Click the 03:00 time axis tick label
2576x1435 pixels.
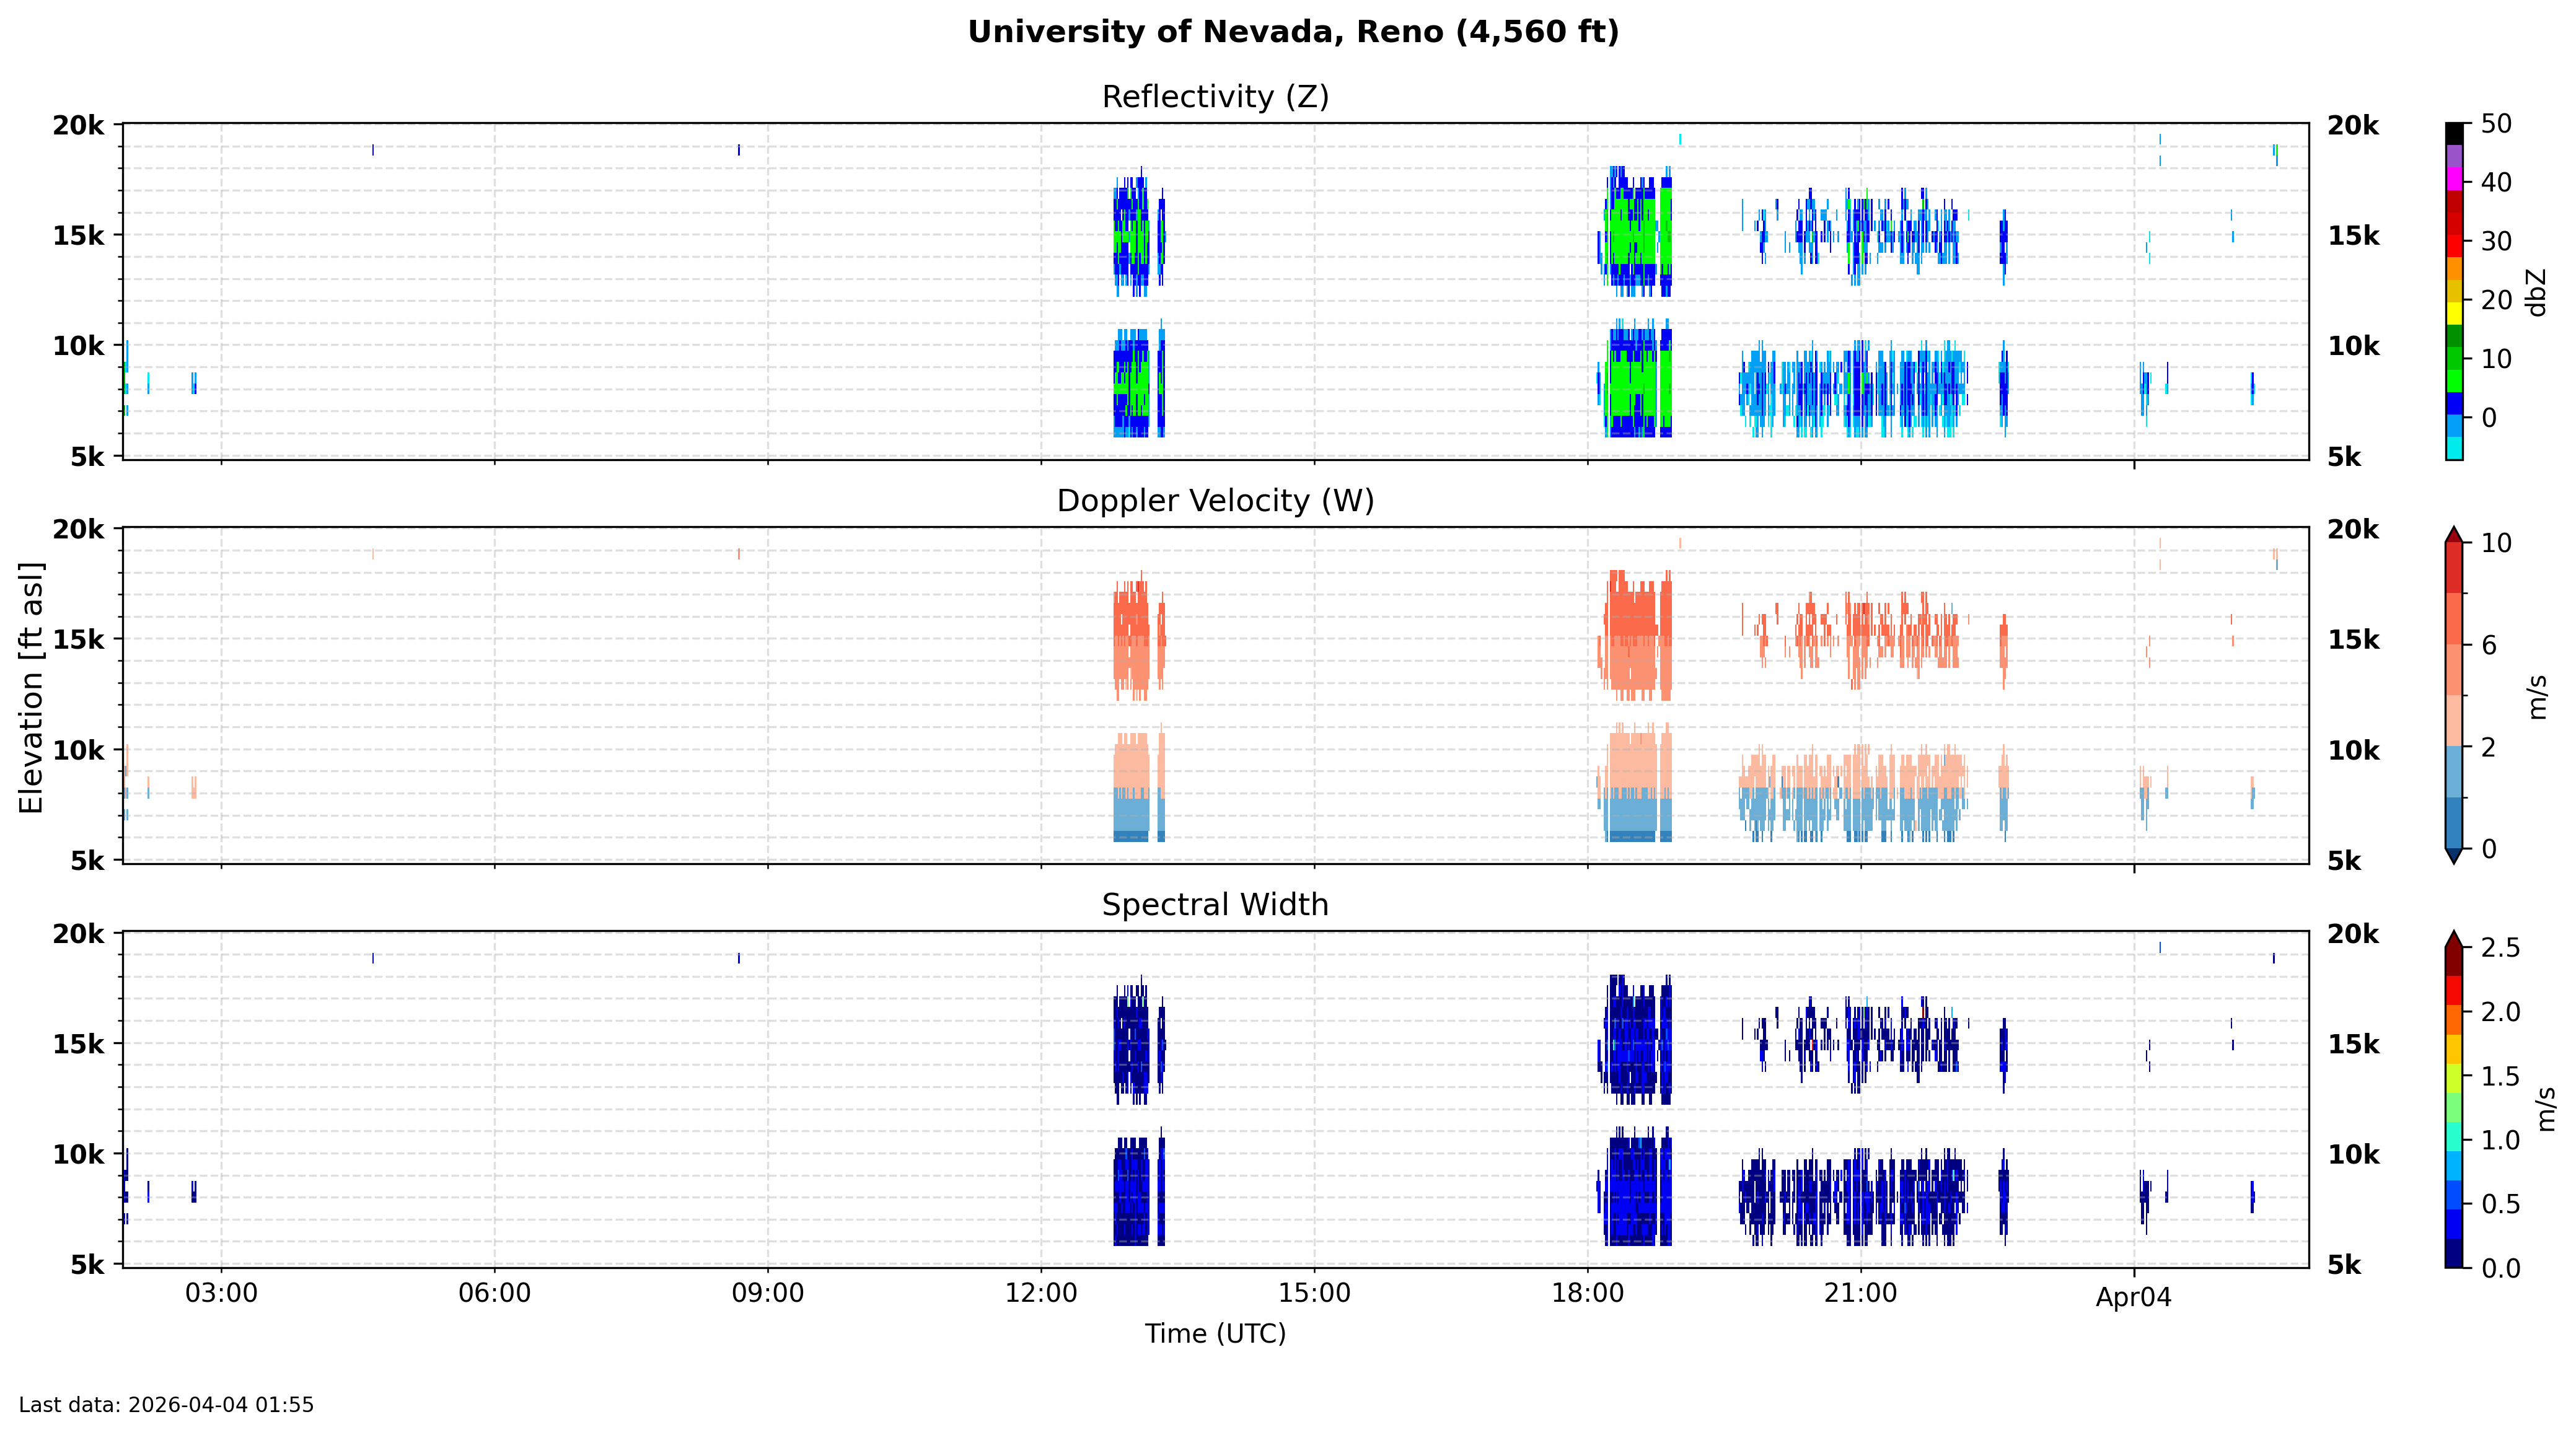tap(221, 1294)
